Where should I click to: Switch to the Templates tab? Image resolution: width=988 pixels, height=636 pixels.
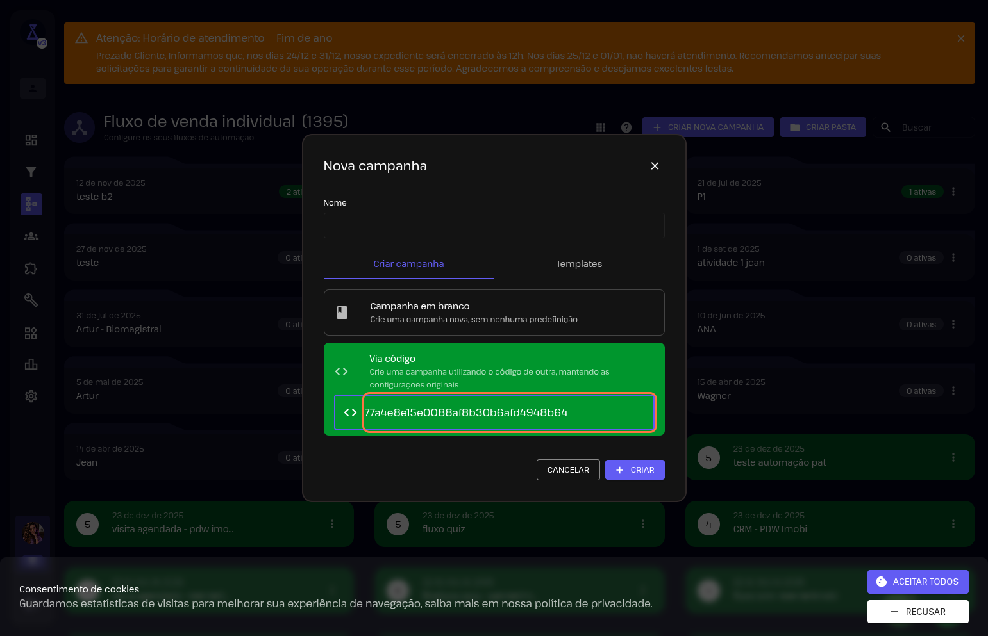pyautogui.click(x=579, y=264)
